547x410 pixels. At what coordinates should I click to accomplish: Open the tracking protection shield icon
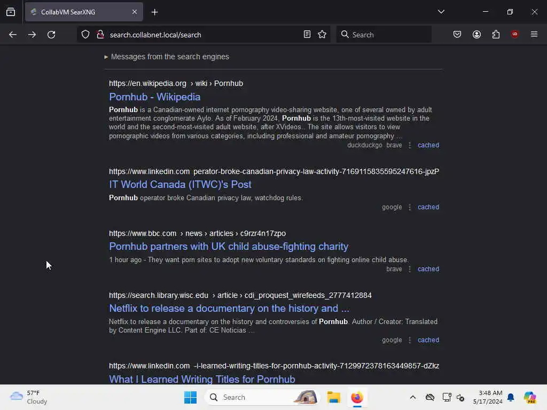[85, 35]
